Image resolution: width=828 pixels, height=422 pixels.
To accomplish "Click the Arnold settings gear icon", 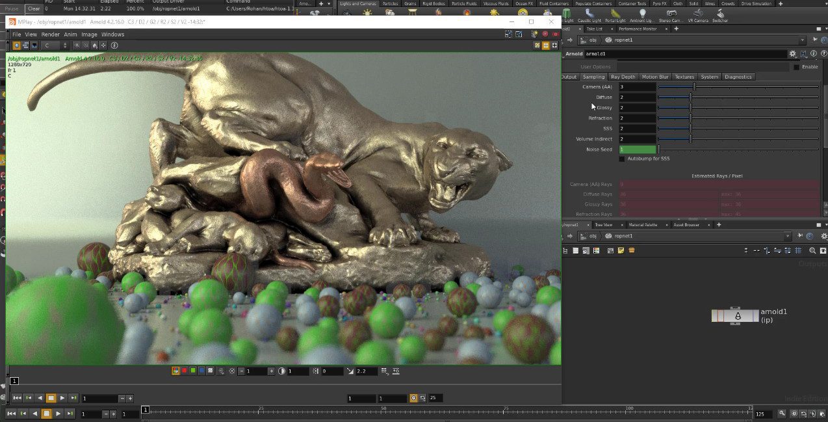I will coord(792,53).
